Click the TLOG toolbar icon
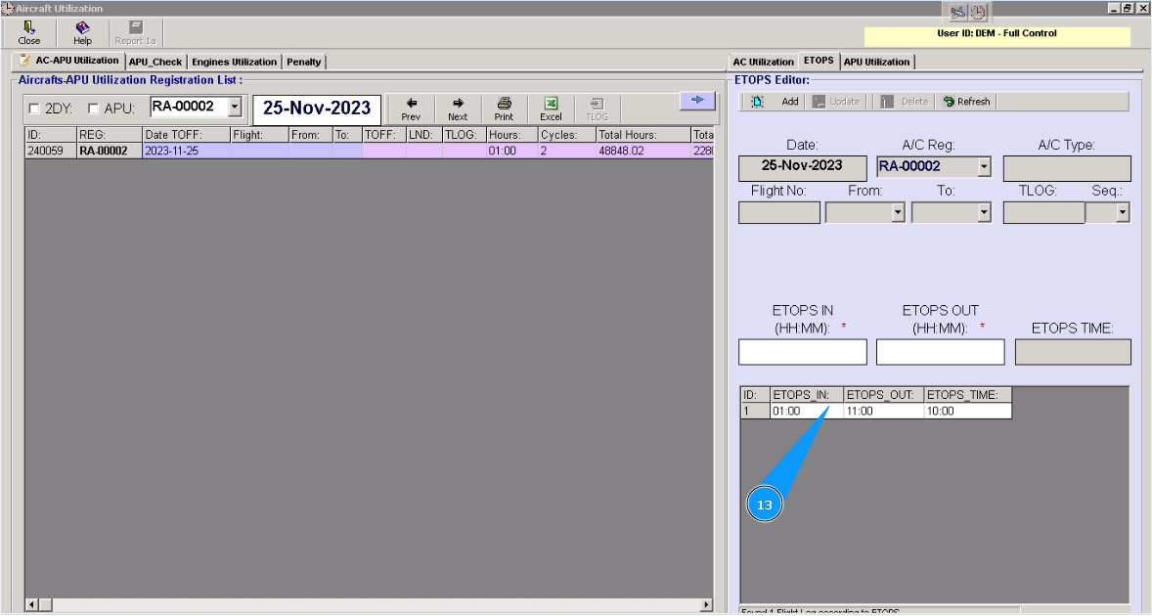The height and width of the screenshot is (616, 1152). [x=598, y=109]
